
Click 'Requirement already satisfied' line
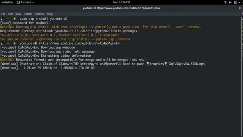click(69, 31)
